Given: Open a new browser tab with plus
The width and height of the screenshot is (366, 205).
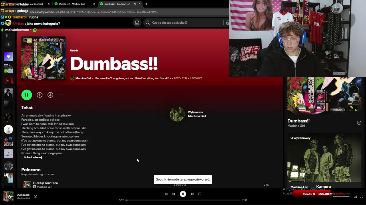Looking at the screenshot, I should 146,4.
